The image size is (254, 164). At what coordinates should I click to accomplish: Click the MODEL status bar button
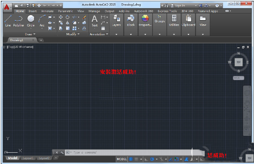coord(122,159)
